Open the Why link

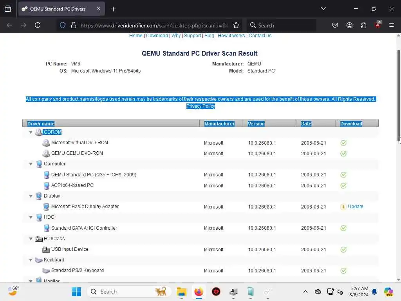(176, 36)
